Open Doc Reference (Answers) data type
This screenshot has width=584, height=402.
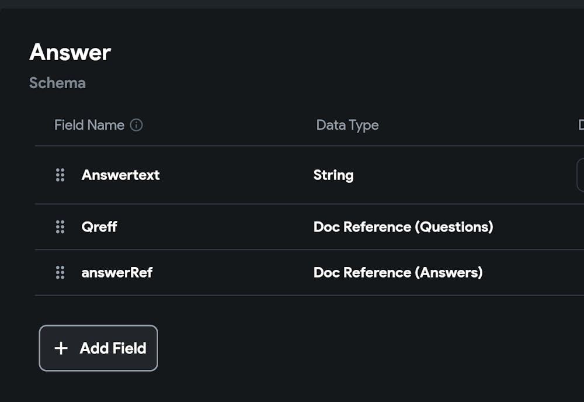(x=398, y=272)
